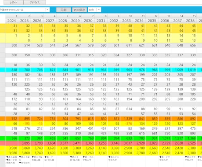202x167 pixels.
Task: Click the cyan total cell 700
Action: (25, 70)
